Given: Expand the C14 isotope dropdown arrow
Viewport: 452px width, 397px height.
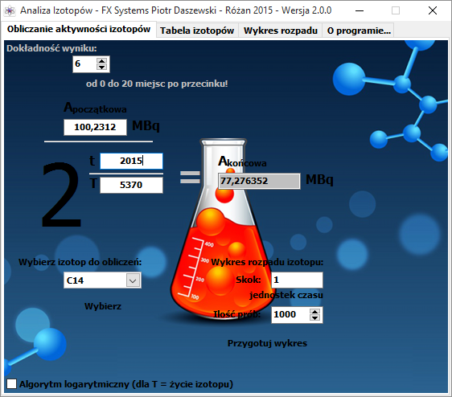Looking at the screenshot, I should click(133, 280).
